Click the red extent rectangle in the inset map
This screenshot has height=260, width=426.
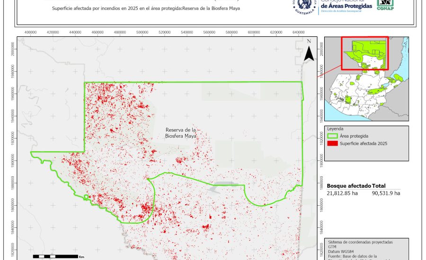tap(364, 53)
